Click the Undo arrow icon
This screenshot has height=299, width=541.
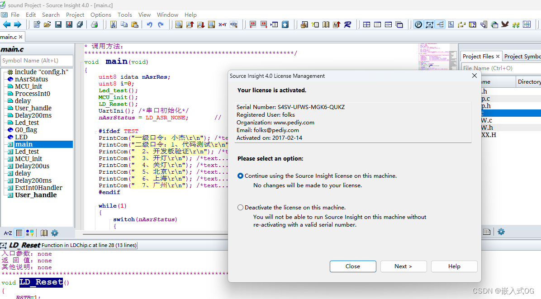click(149, 24)
